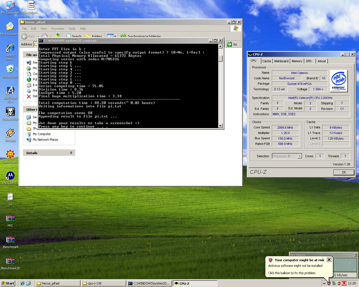The image size is (359, 287).
Task: Open My Network Places link
Action: 45,140
